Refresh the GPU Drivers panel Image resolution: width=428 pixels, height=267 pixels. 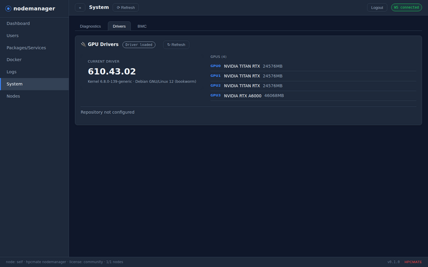point(176,45)
